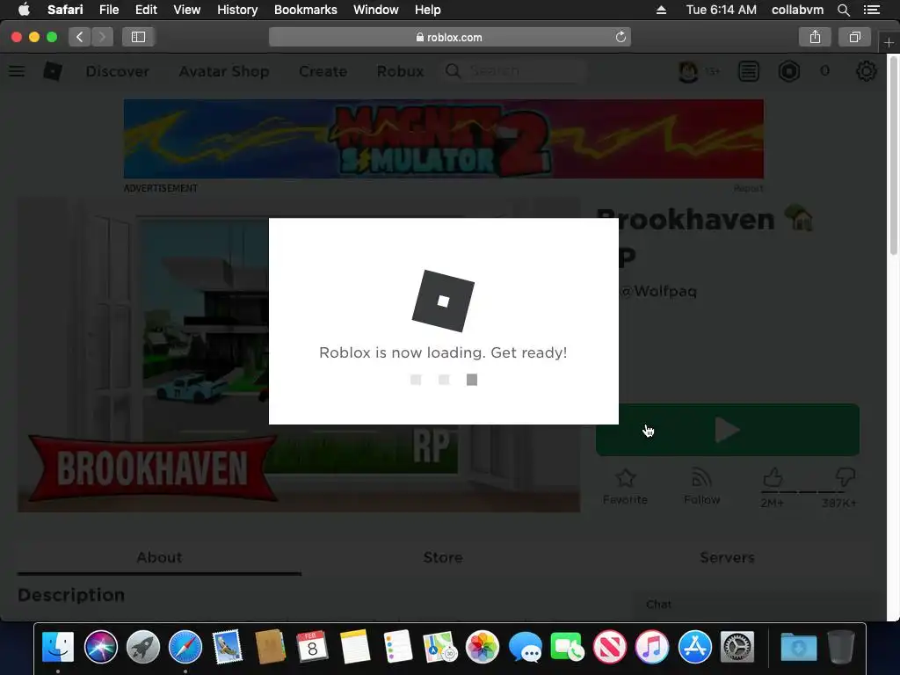
Task: Open Notes in the Dock
Action: [355, 646]
